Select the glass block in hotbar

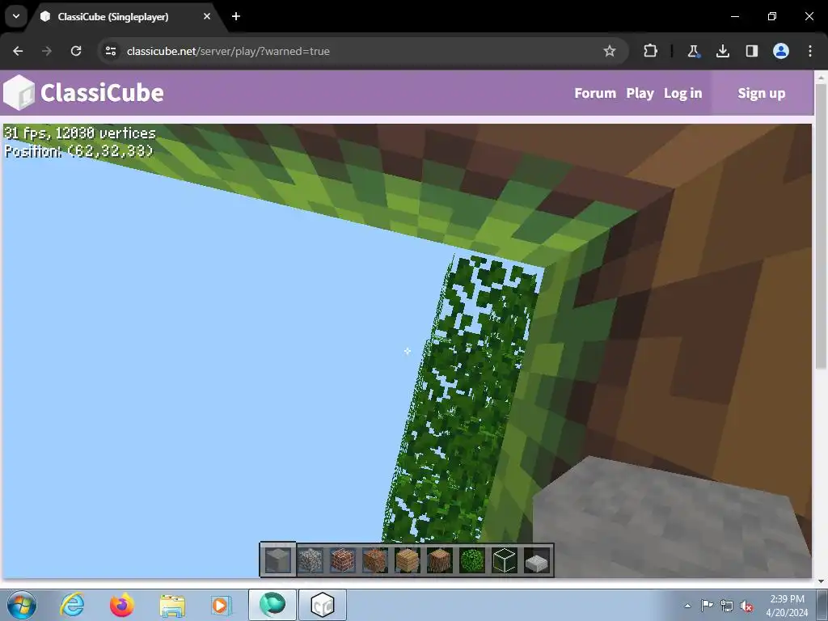pos(505,560)
